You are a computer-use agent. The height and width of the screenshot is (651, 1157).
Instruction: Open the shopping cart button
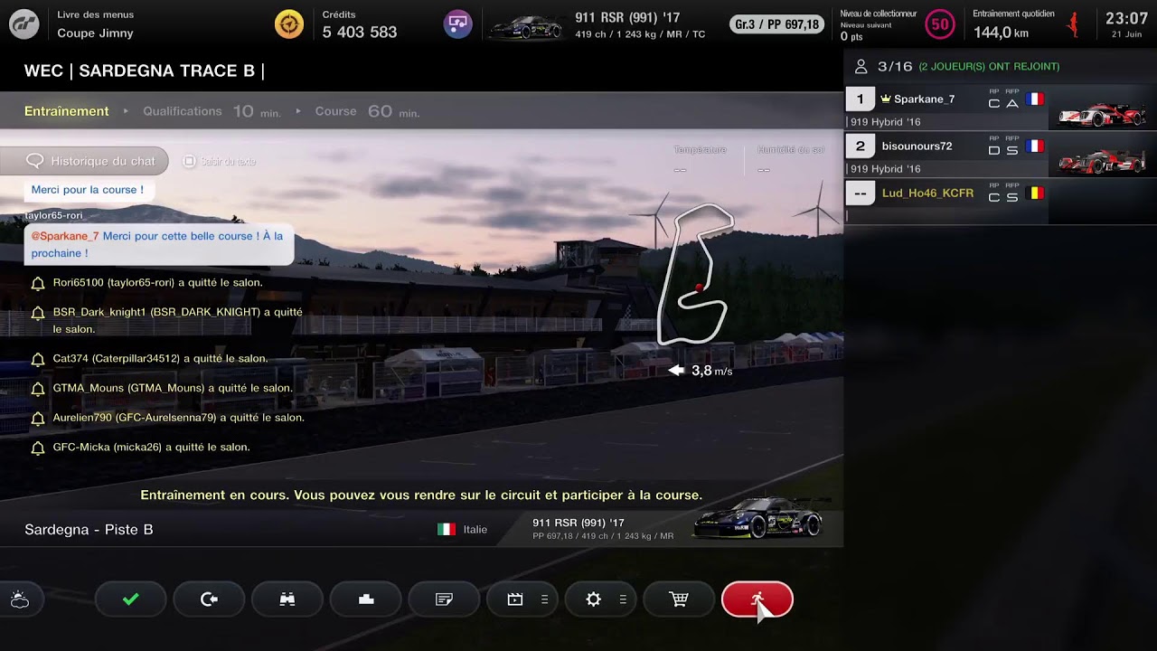click(679, 599)
